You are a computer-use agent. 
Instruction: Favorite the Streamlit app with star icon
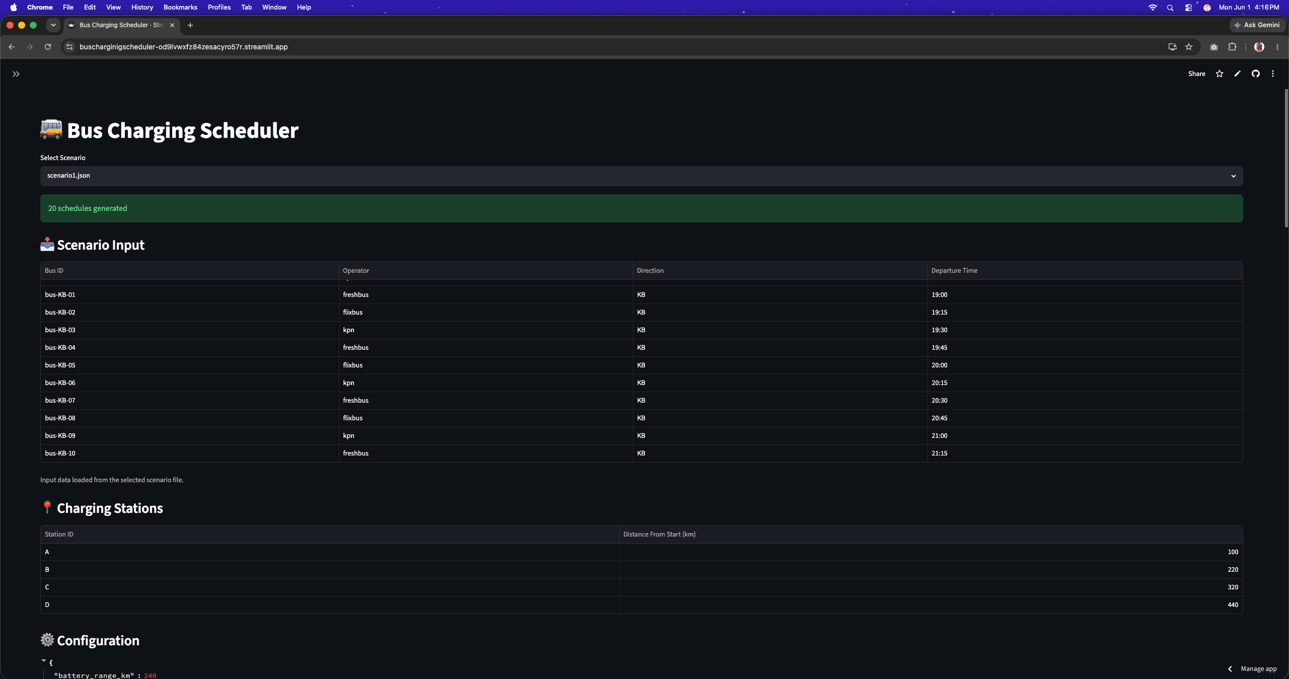point(1220,73)
